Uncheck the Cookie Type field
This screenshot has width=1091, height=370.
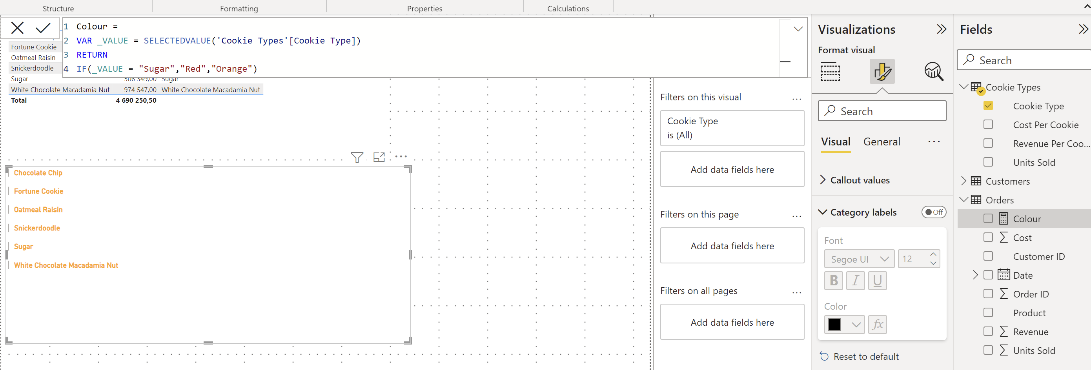tap(988, 106)
